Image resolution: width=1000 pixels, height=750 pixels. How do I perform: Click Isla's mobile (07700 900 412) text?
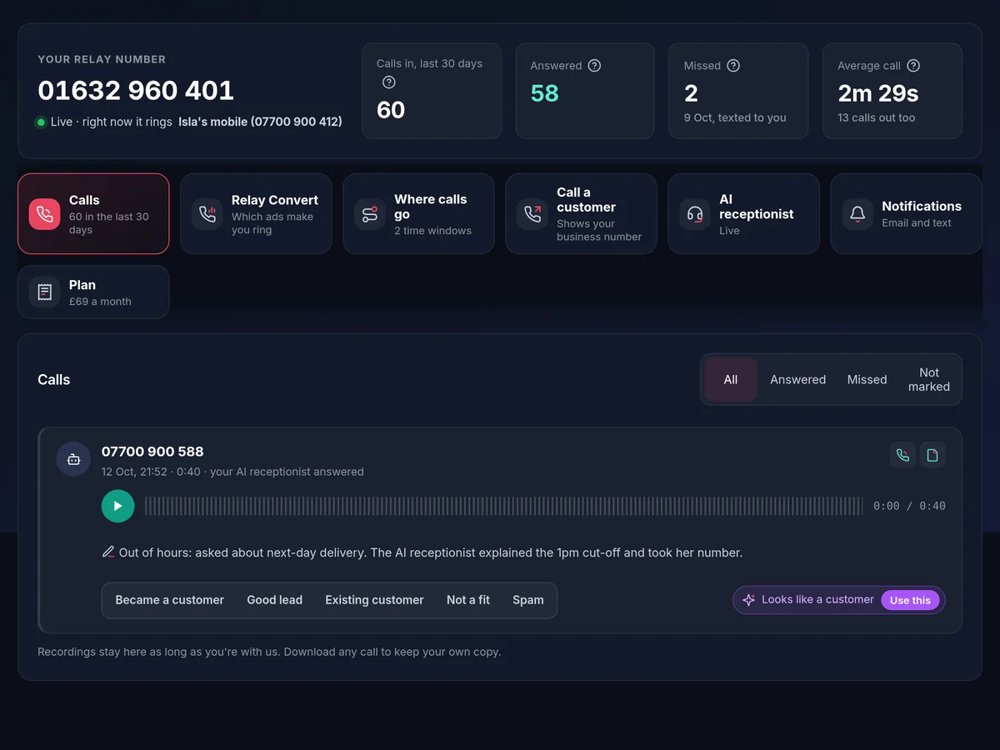260,122
